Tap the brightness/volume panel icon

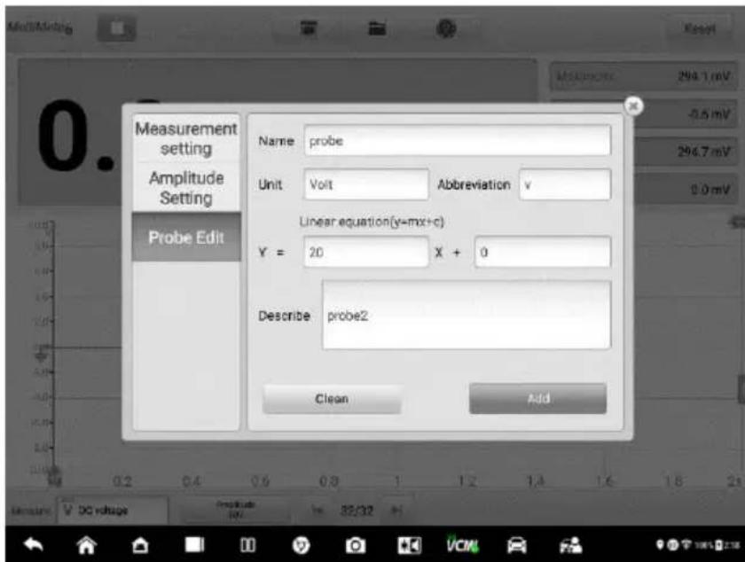coord(409,545)
